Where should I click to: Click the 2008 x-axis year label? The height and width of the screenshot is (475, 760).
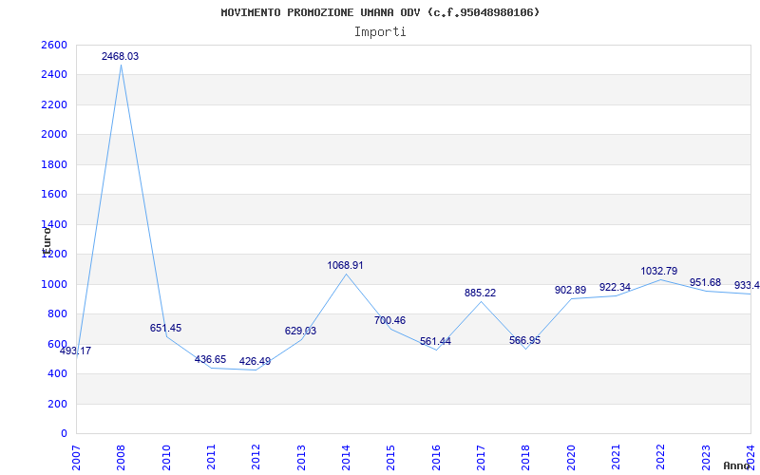coord(122,457)
